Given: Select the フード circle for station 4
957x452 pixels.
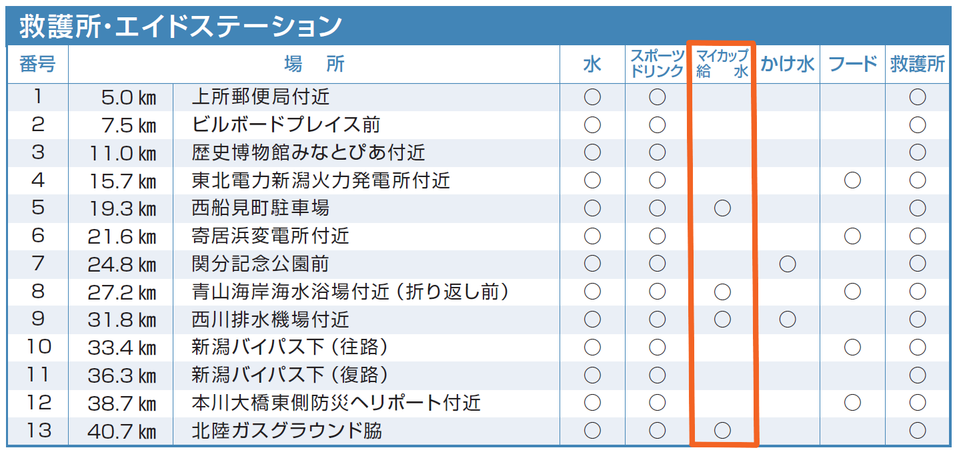Looking at the screenshot, I should (x=852, y=180).
